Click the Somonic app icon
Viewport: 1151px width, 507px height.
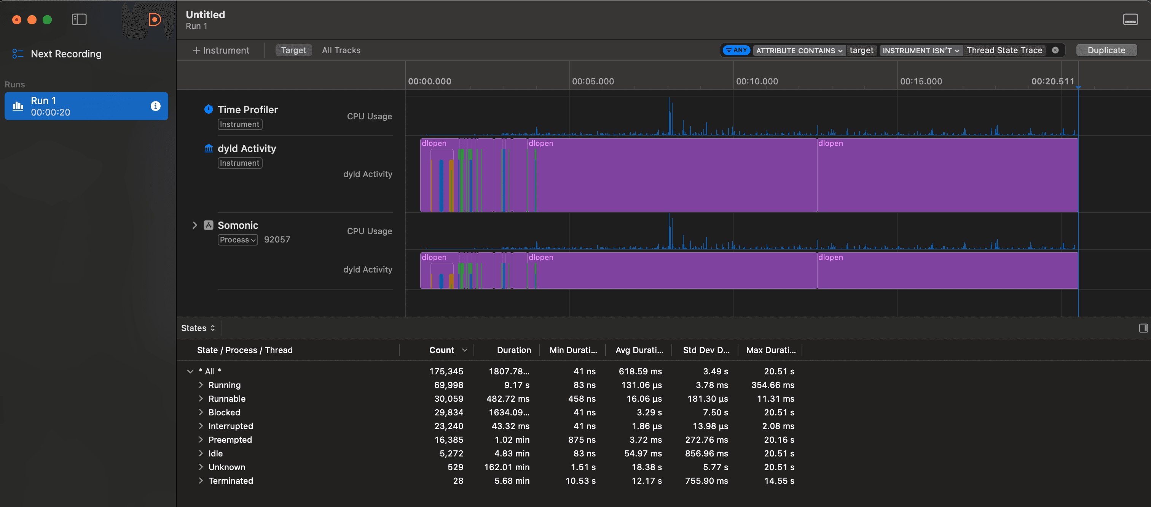209,225
